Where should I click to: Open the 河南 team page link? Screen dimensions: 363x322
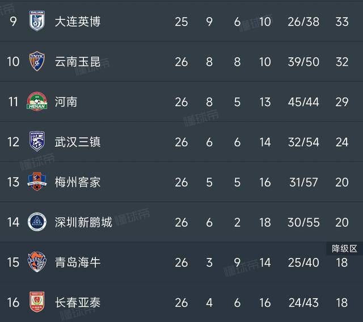pos(66,102)
